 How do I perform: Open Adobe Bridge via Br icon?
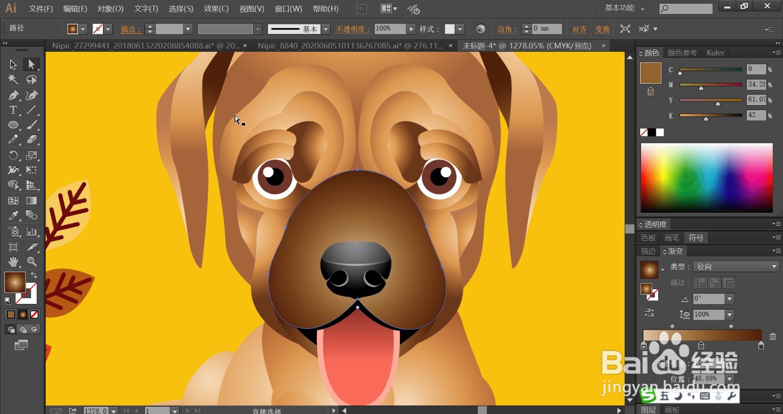(361, 9)
